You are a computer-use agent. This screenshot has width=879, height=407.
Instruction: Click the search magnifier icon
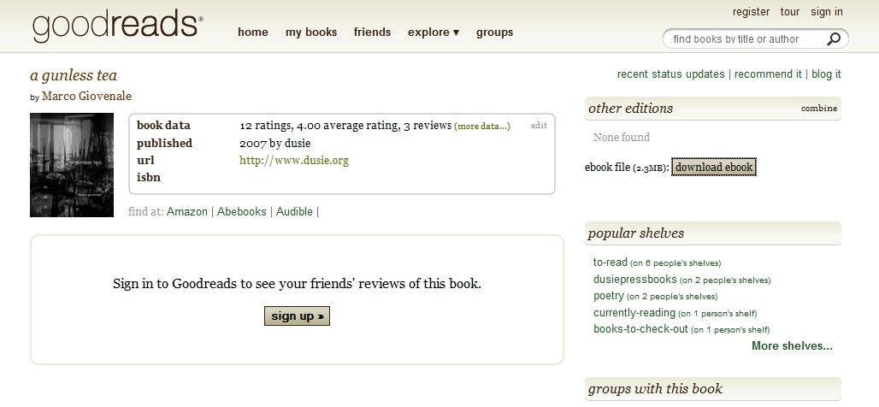(x=834, y=39)
